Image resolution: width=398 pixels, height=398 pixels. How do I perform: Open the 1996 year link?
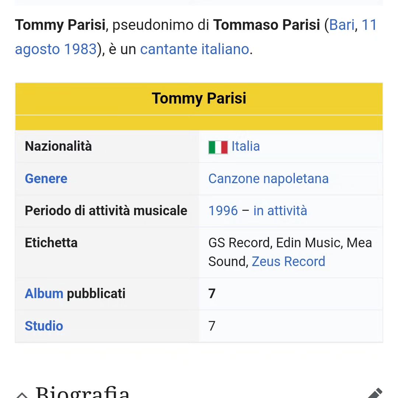pos(223,211)
